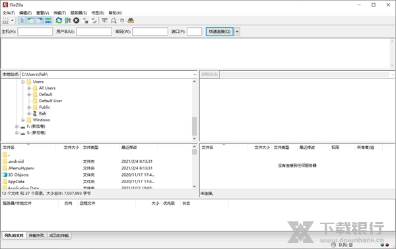Expand the Rah user folder node
The height and width of the screenshot is (249, 396).
(x=29, y=114)
